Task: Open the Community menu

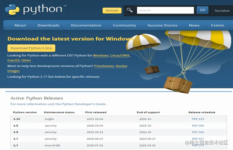Action: coord(124,25)
